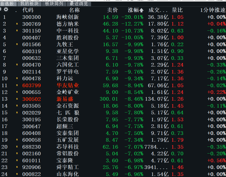Select stock row 海峡创新
The image size is (226, 177).
113,17
